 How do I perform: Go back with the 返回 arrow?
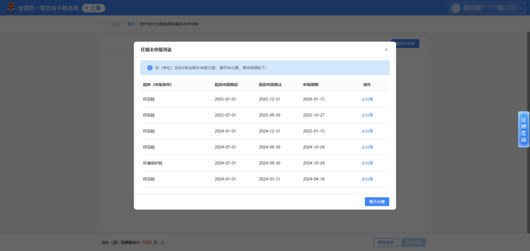(111, 24)
